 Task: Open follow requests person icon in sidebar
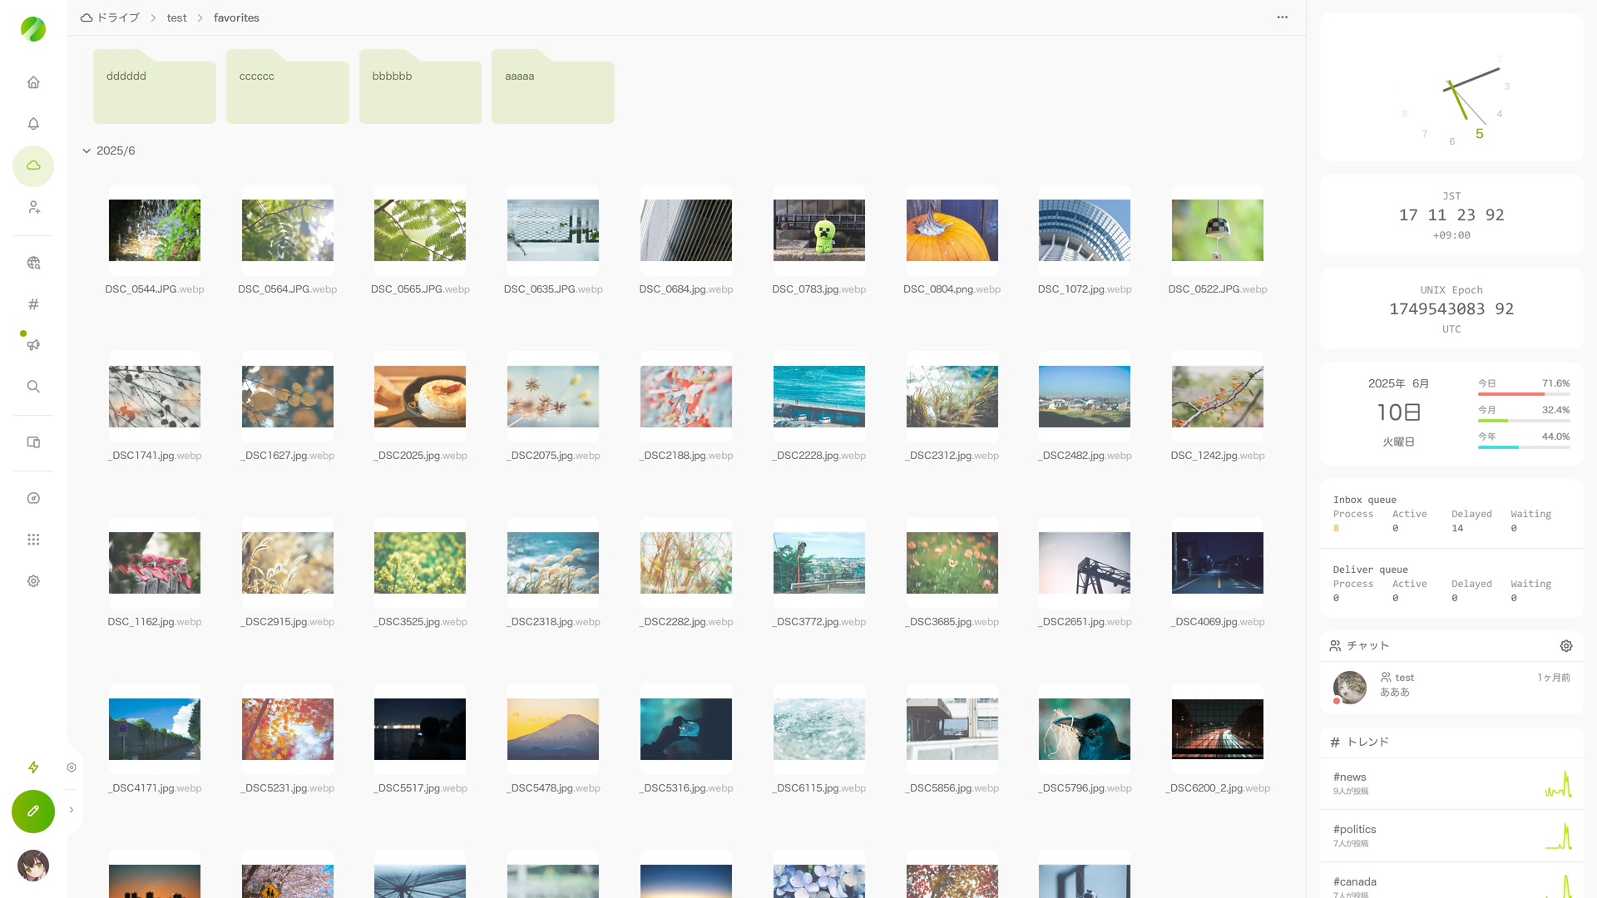pyautogui.click(x=33, y=207)
